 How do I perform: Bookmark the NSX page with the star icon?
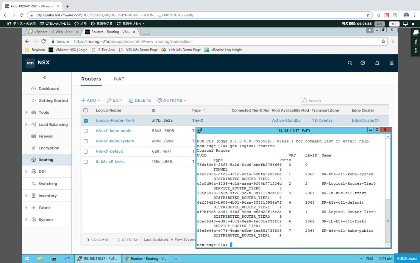(383, 41)
